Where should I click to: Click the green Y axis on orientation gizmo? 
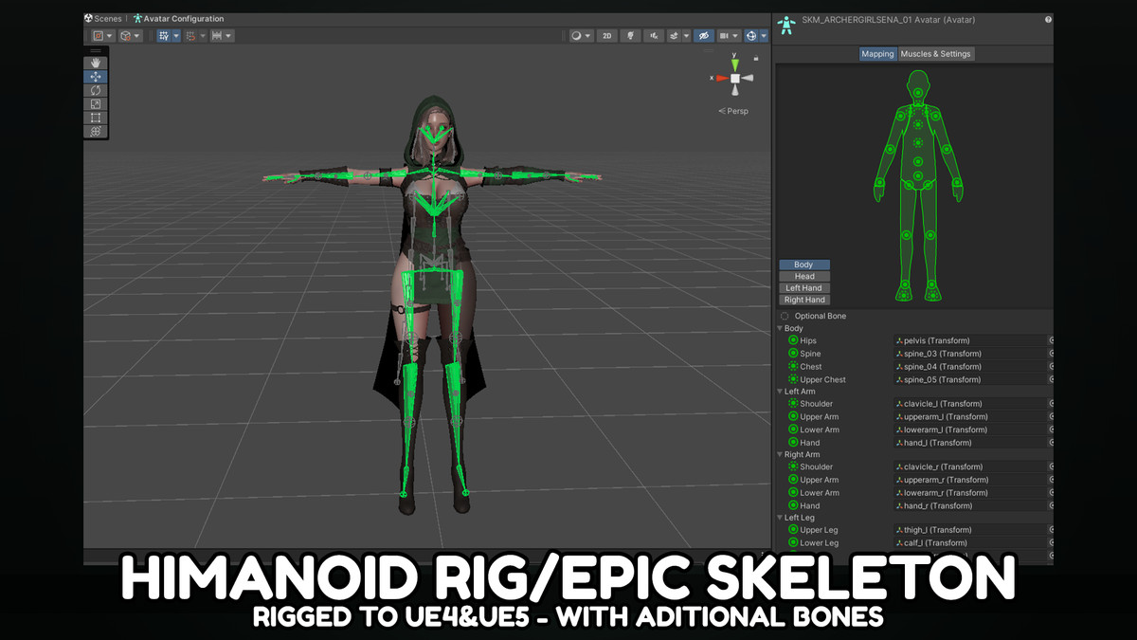pyautogui.click(x=734, y=64)
